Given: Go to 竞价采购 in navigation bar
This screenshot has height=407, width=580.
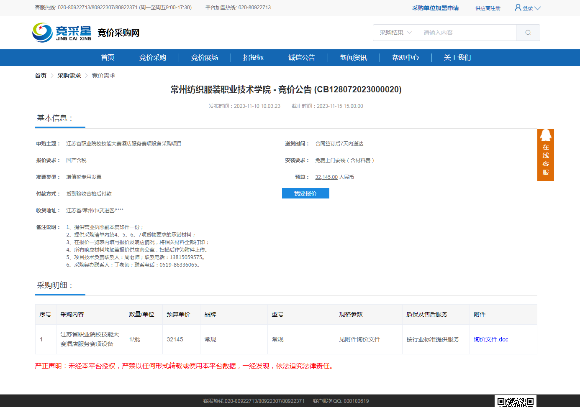Looking at the screenshot, I should point(153,58).
